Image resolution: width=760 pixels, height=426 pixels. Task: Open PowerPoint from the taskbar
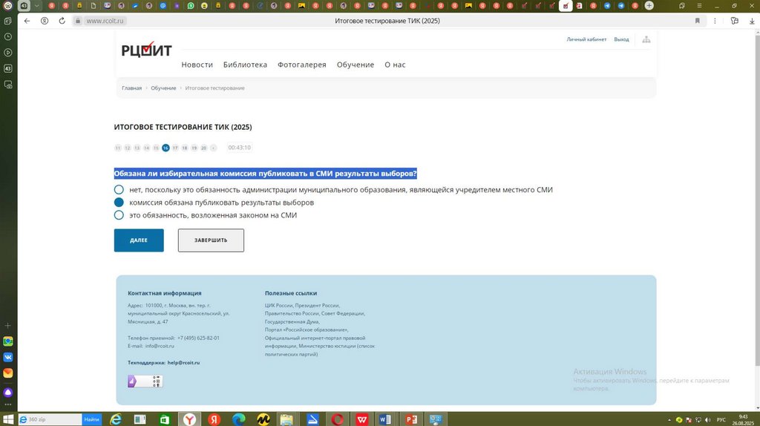pos(411,419)
